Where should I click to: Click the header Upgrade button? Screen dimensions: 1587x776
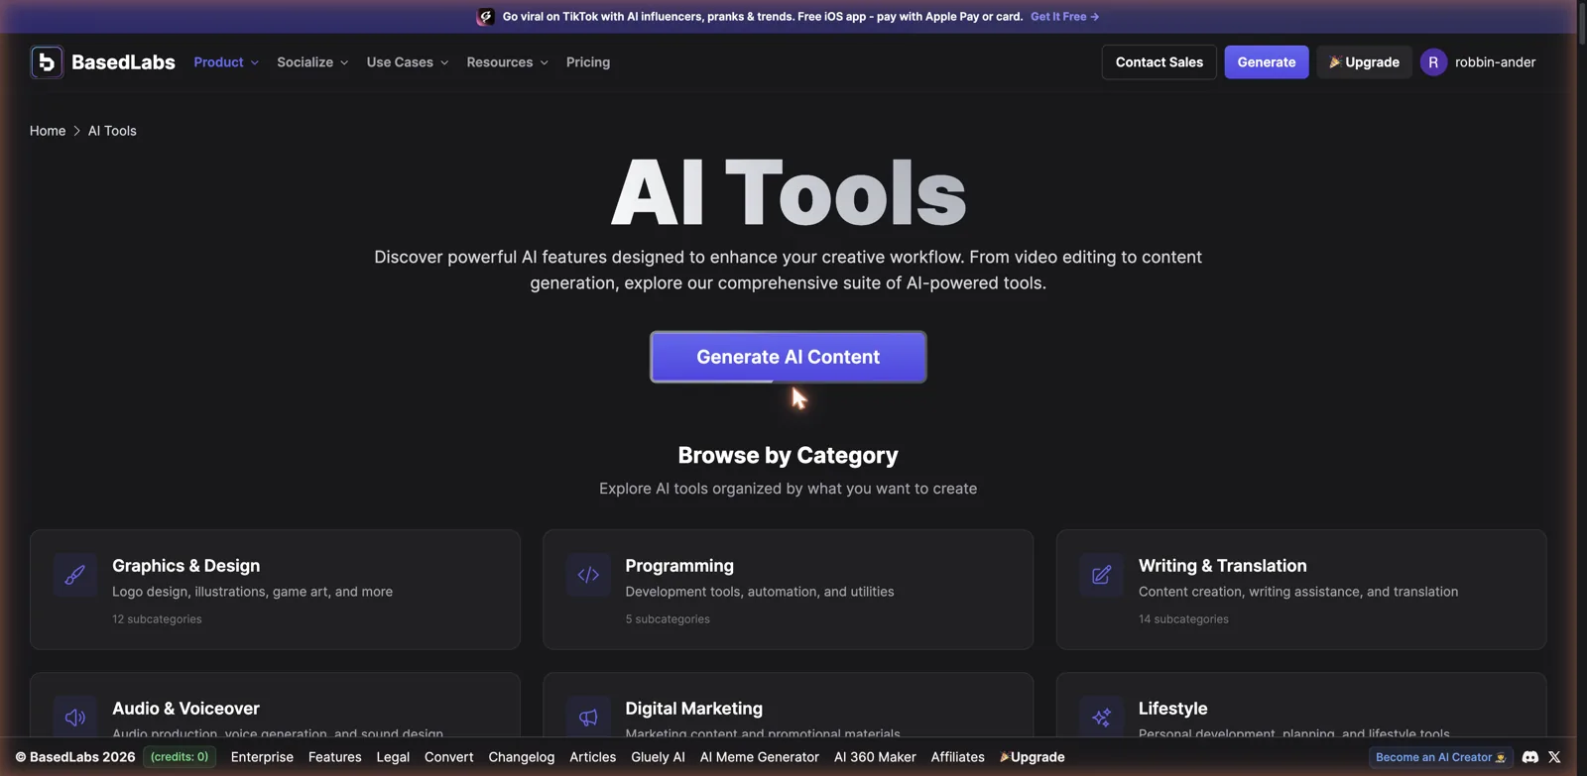1364,62
